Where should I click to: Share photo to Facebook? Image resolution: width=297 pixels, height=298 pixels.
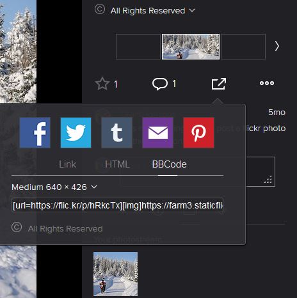pos(35,132)
